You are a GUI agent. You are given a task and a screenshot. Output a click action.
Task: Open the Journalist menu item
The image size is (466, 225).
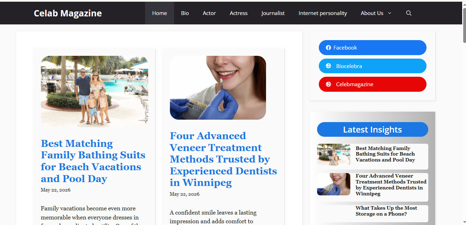point(273,13)
